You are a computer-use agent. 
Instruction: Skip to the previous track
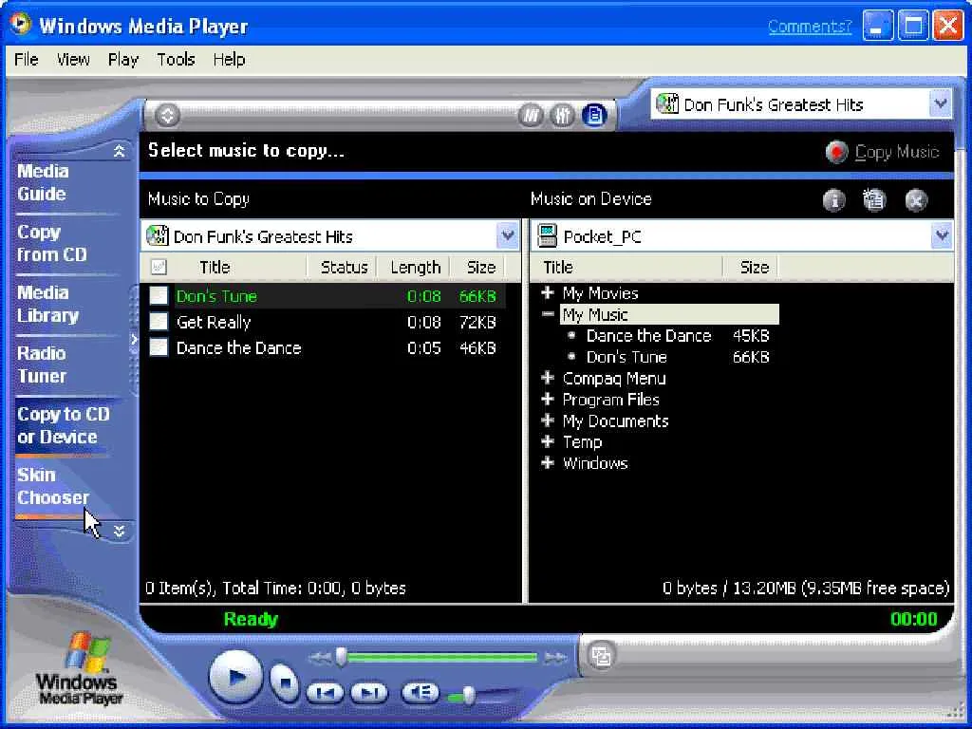pyautogui.click(x=325, y=693)
